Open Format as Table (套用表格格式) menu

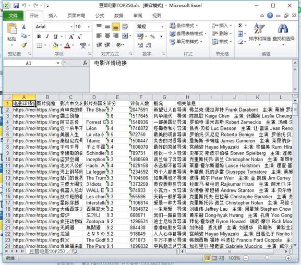(x=188, y=33)
